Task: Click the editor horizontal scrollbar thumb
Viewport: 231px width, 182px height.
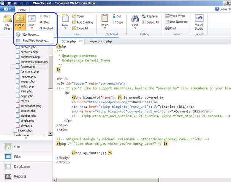Action: tap(108, 180)
